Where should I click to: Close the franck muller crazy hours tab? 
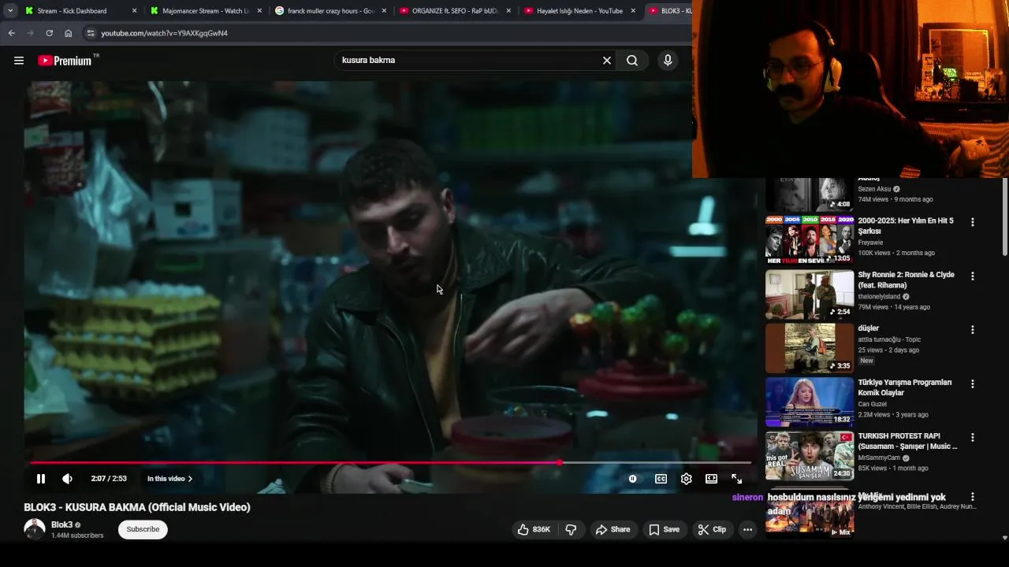[x=385, y=11]
